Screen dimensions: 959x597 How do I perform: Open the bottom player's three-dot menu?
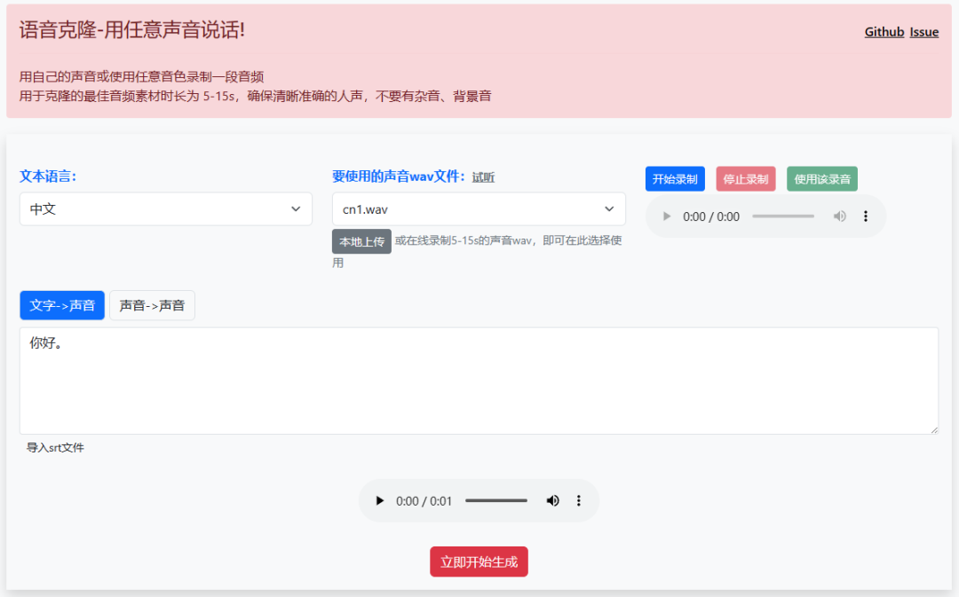(x=579, y=500)
